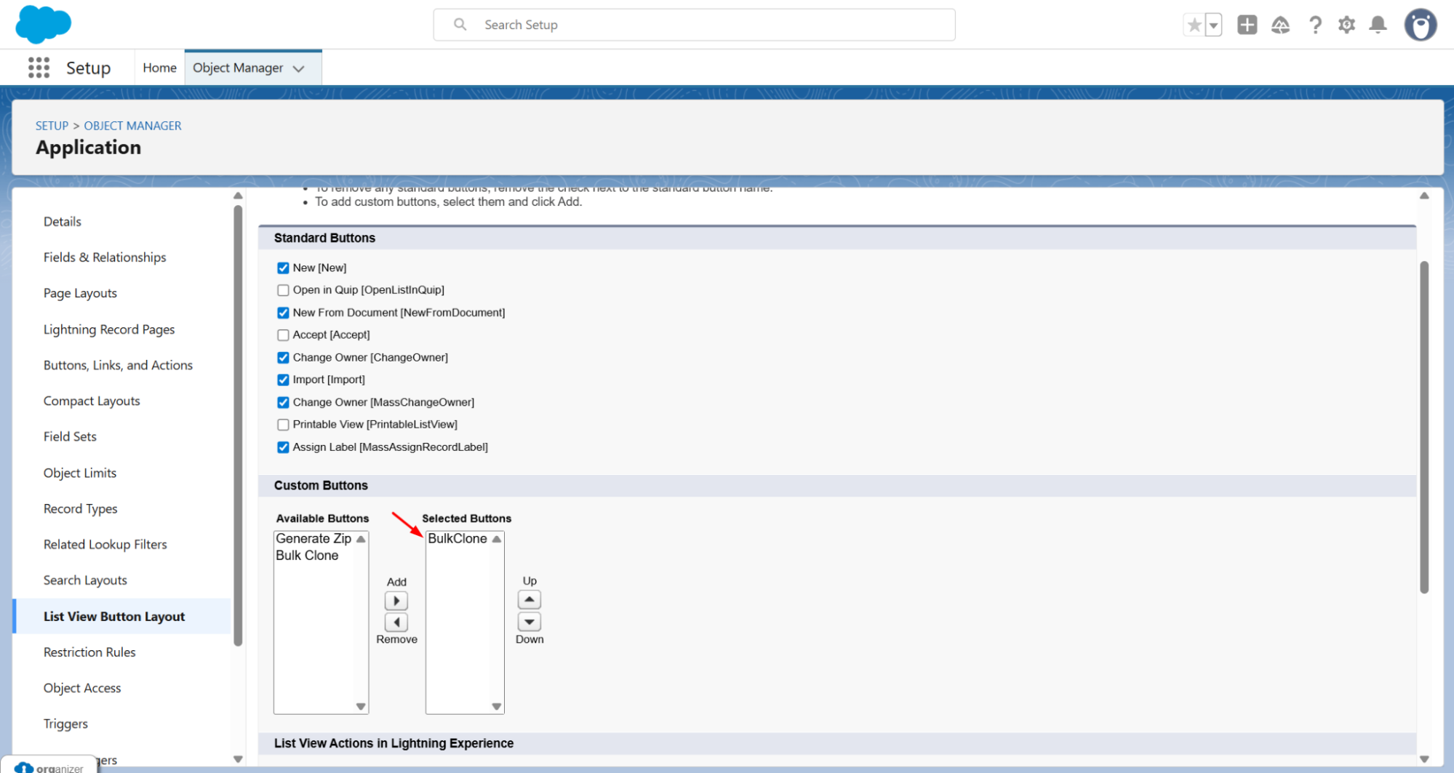Enable the Printable View checkbox

283,425
